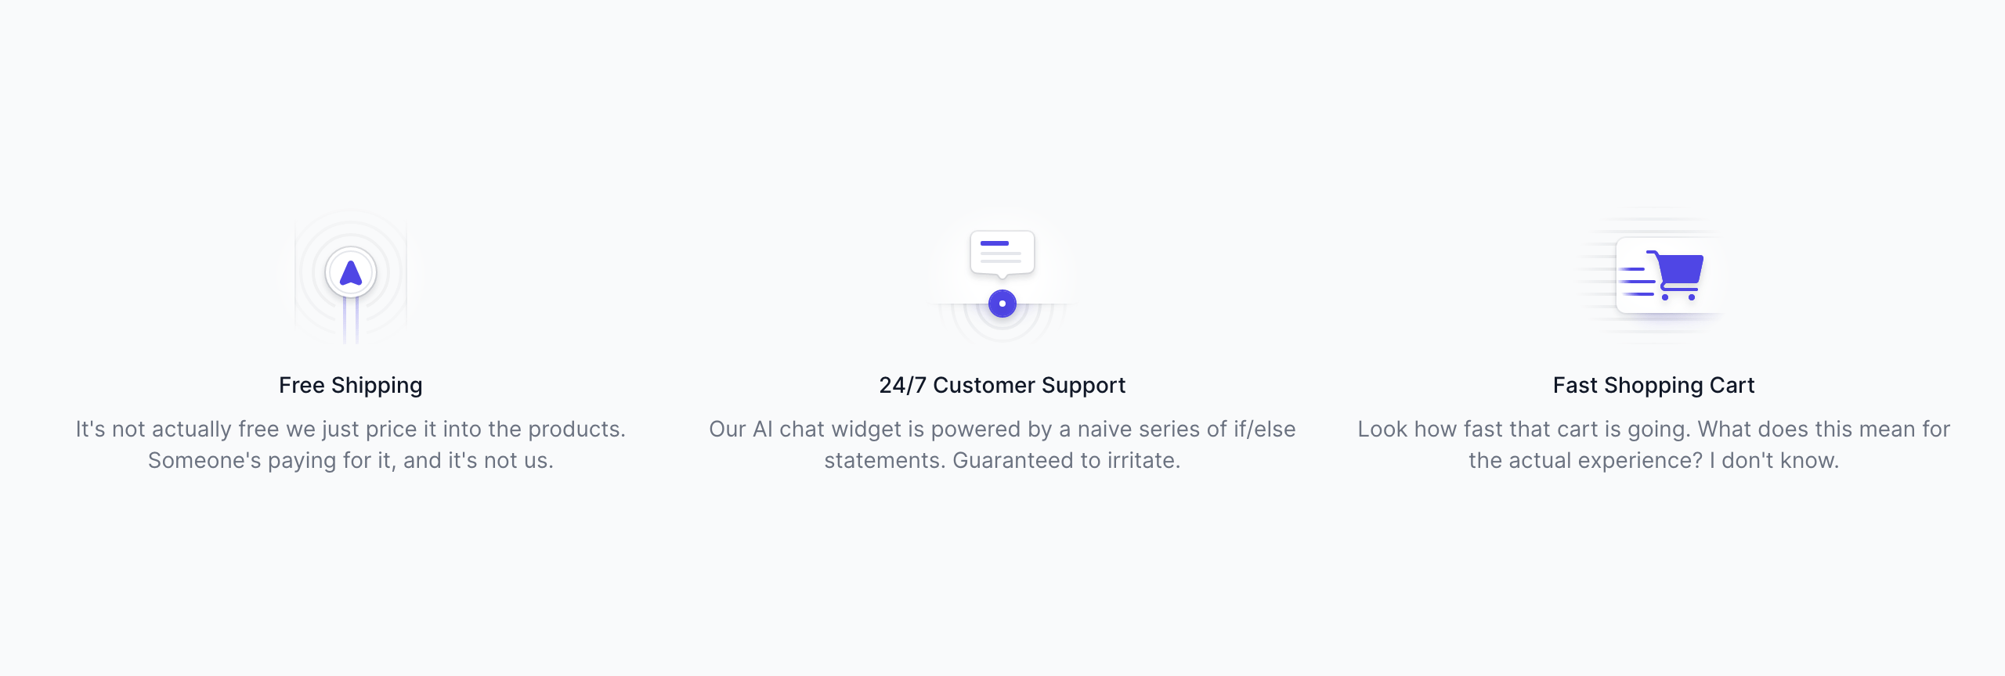Select the Free Shipping heading
Image resolution: width=2005 pixels, height=676 pixels.
(x=351, y=386)
